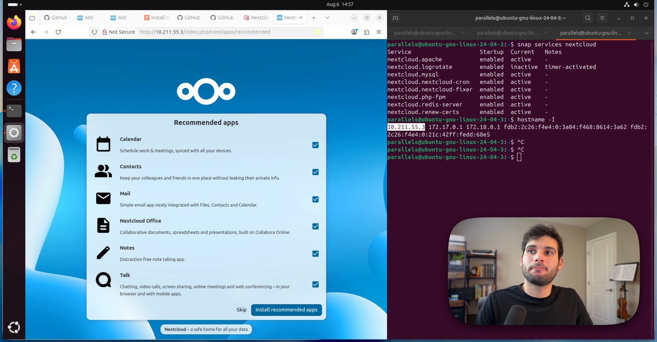Click the Contacts people icon
657x342 pixels.
[103, 171]
